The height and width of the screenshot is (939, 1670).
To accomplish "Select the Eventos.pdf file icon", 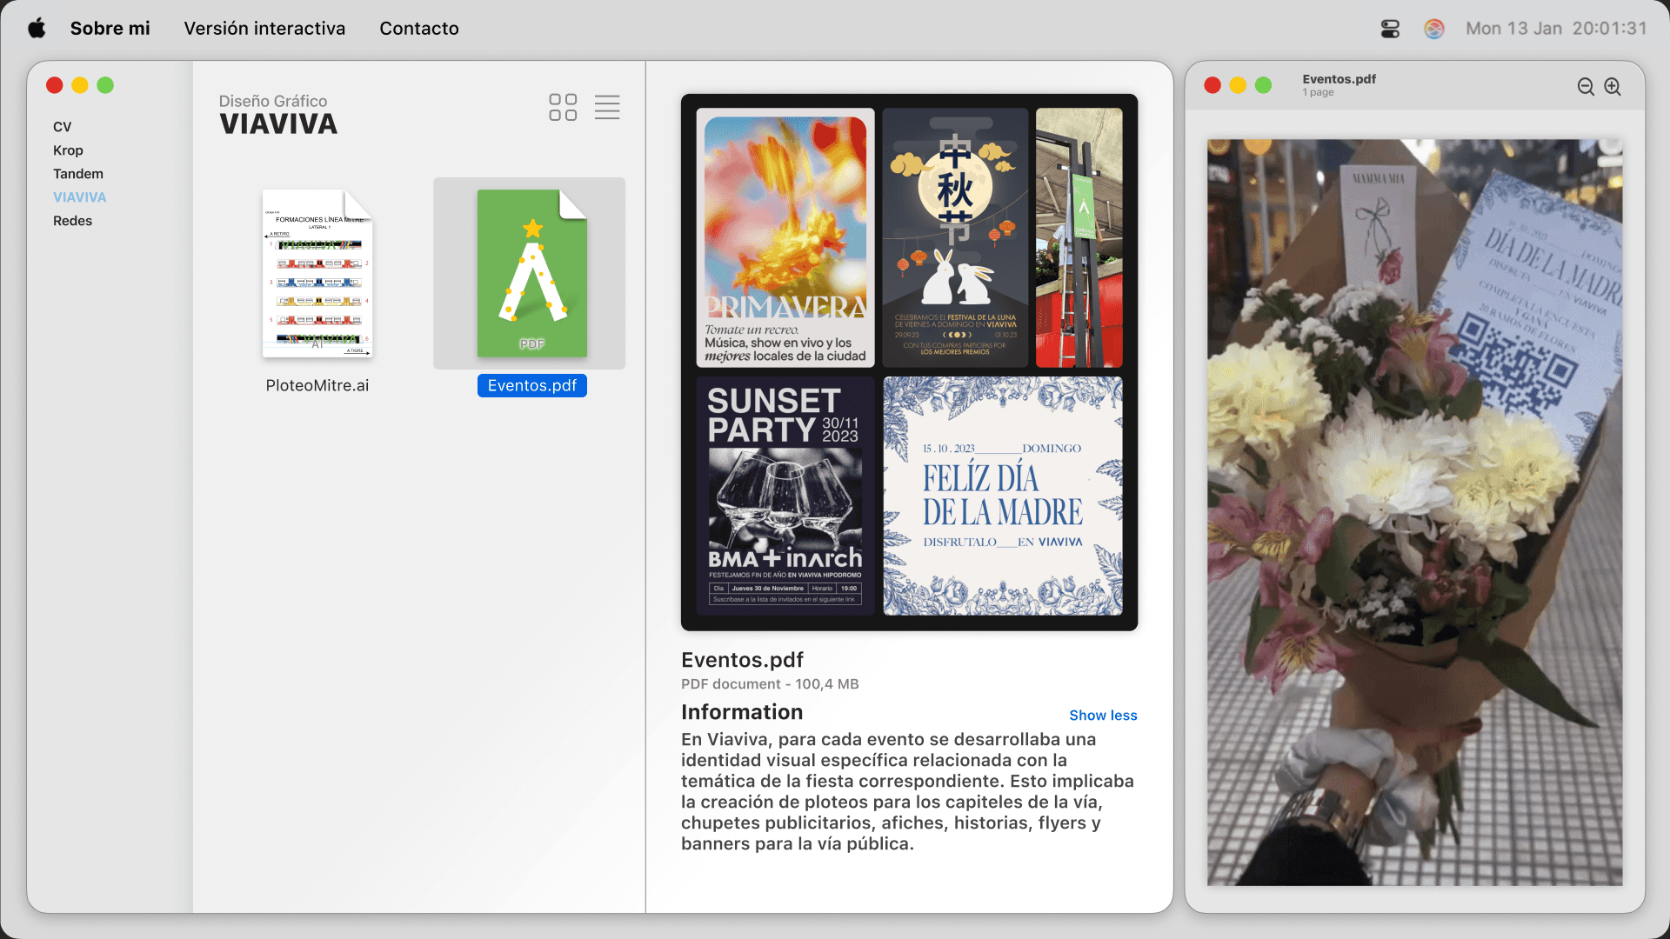I will [531, 273].
